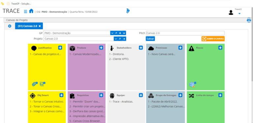Select the (51) Canvas 2.0 tab

[27, 26]
